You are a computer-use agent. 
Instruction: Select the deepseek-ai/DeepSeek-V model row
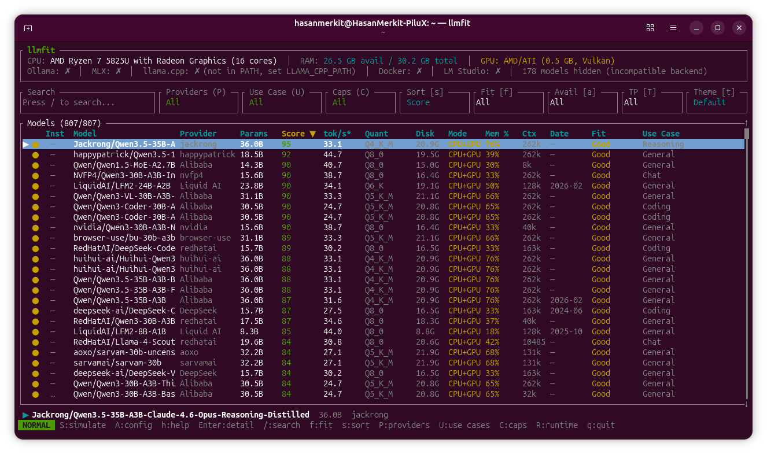click(x=384, y=374)
